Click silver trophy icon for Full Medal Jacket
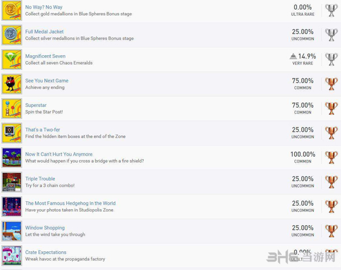 coord(331,35)
